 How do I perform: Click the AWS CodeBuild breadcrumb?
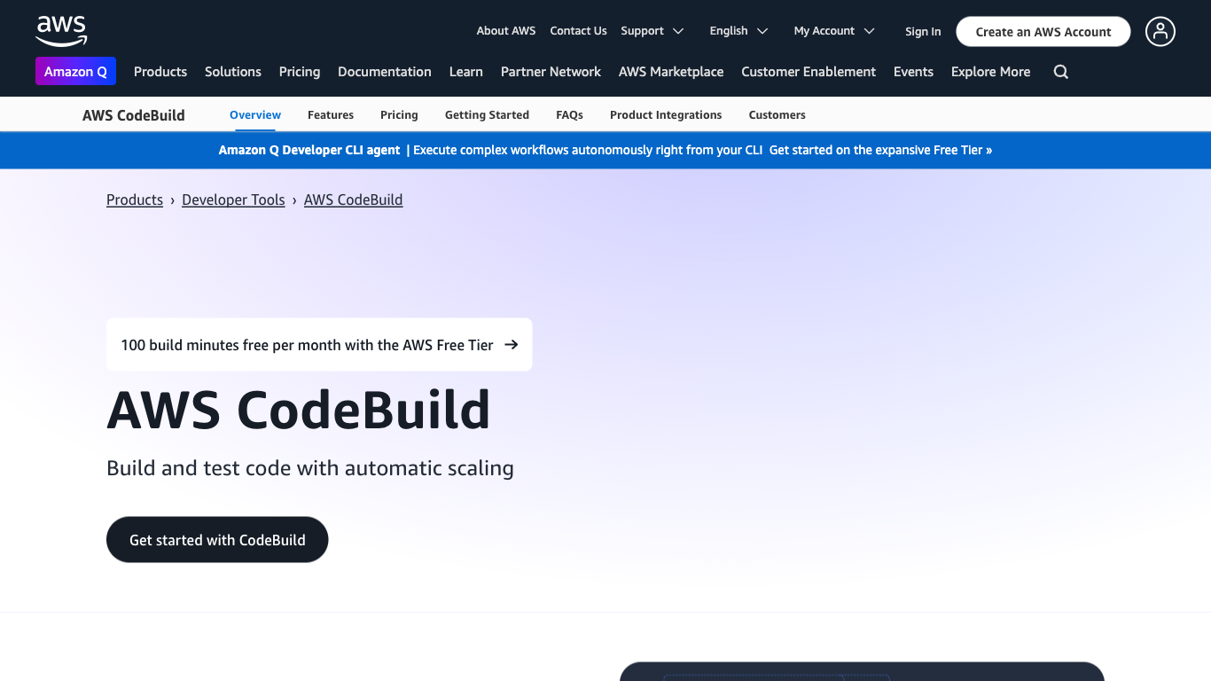pos(354,200)
